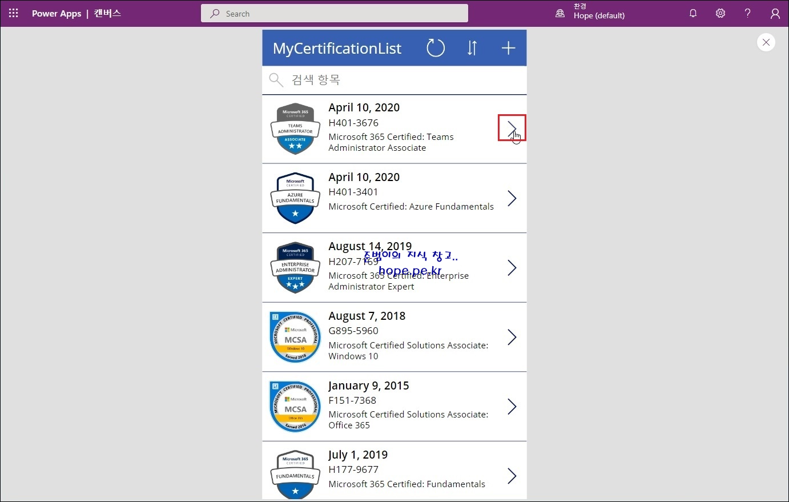Click the MCSA Windows 10 badge
Image resolution: width=789 pixels, height=502 pixels.
[x=295, y=337]
